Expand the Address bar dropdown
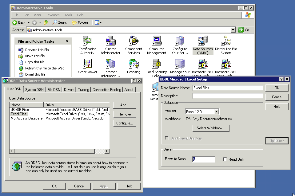295x196 pixels. coord(233,30)
